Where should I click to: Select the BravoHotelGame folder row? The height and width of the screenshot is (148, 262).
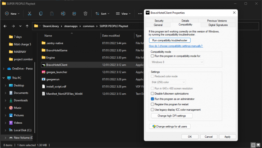tap(92, 50)
